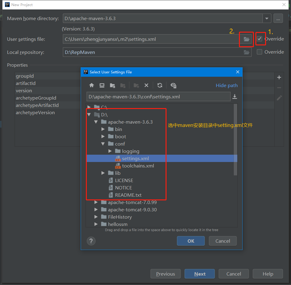291x285 pixels.
Task: Select the archetypeGroupId property row
Action: click(48, 98)
